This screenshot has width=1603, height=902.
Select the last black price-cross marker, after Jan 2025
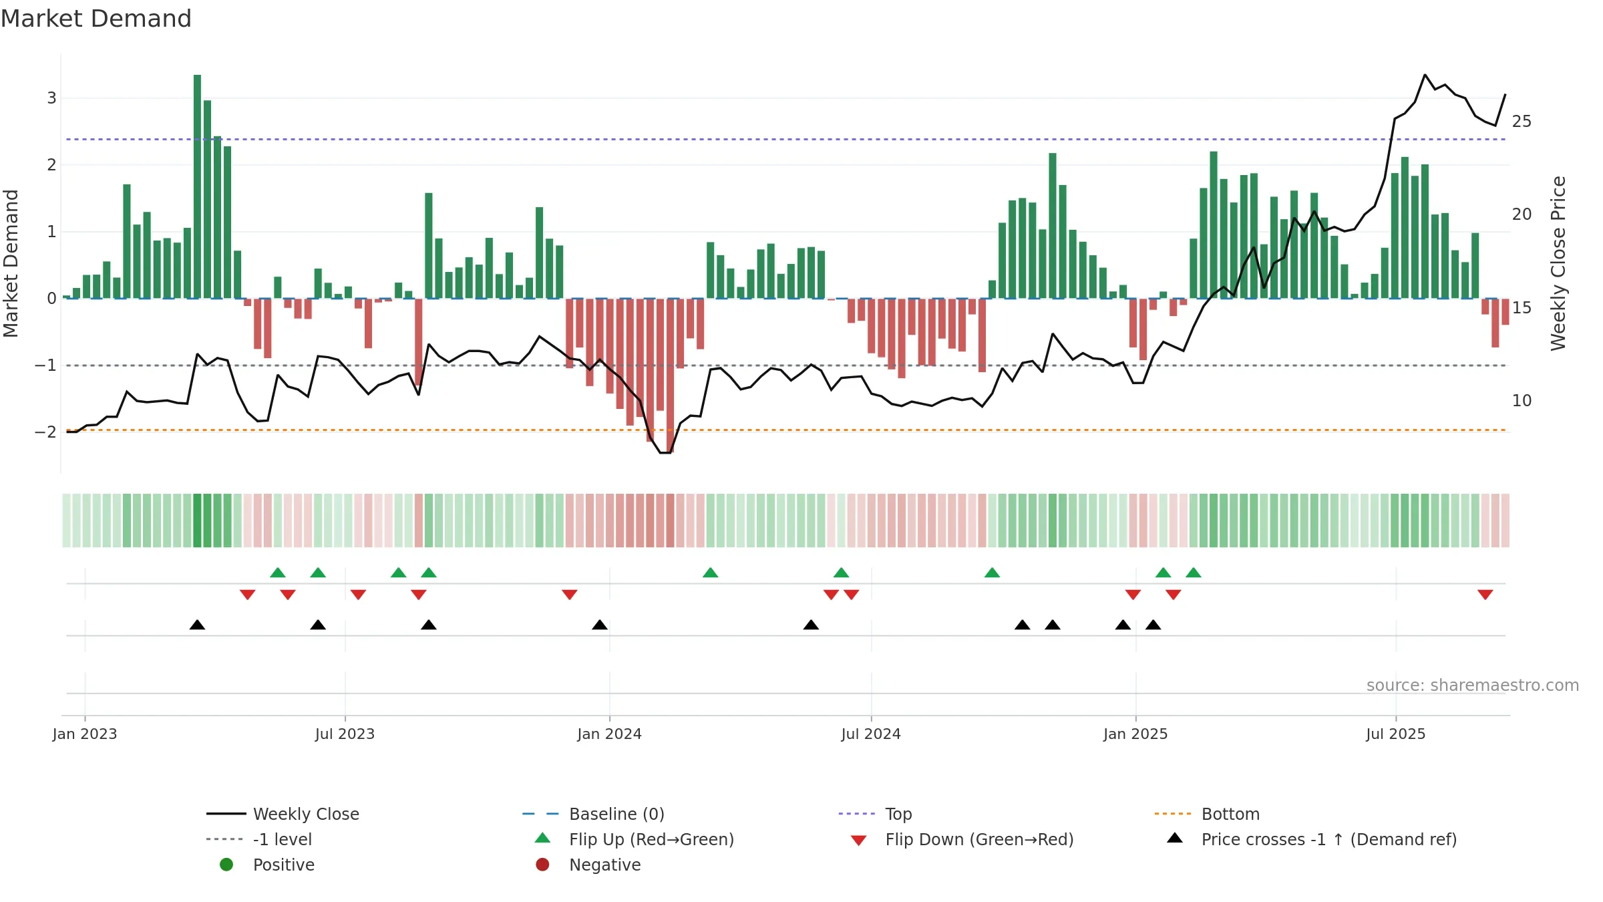(x=1153, y=625)
